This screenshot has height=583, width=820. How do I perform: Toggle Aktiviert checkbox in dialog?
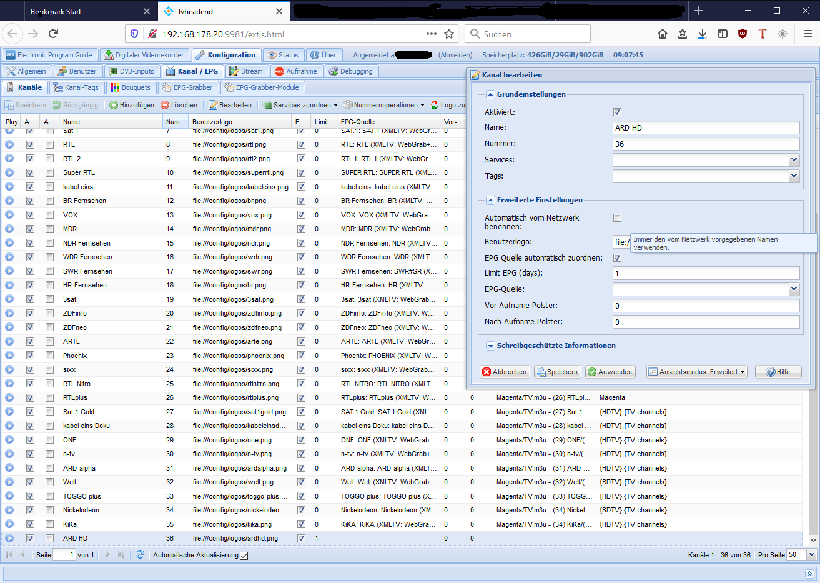tap(617, 112)
